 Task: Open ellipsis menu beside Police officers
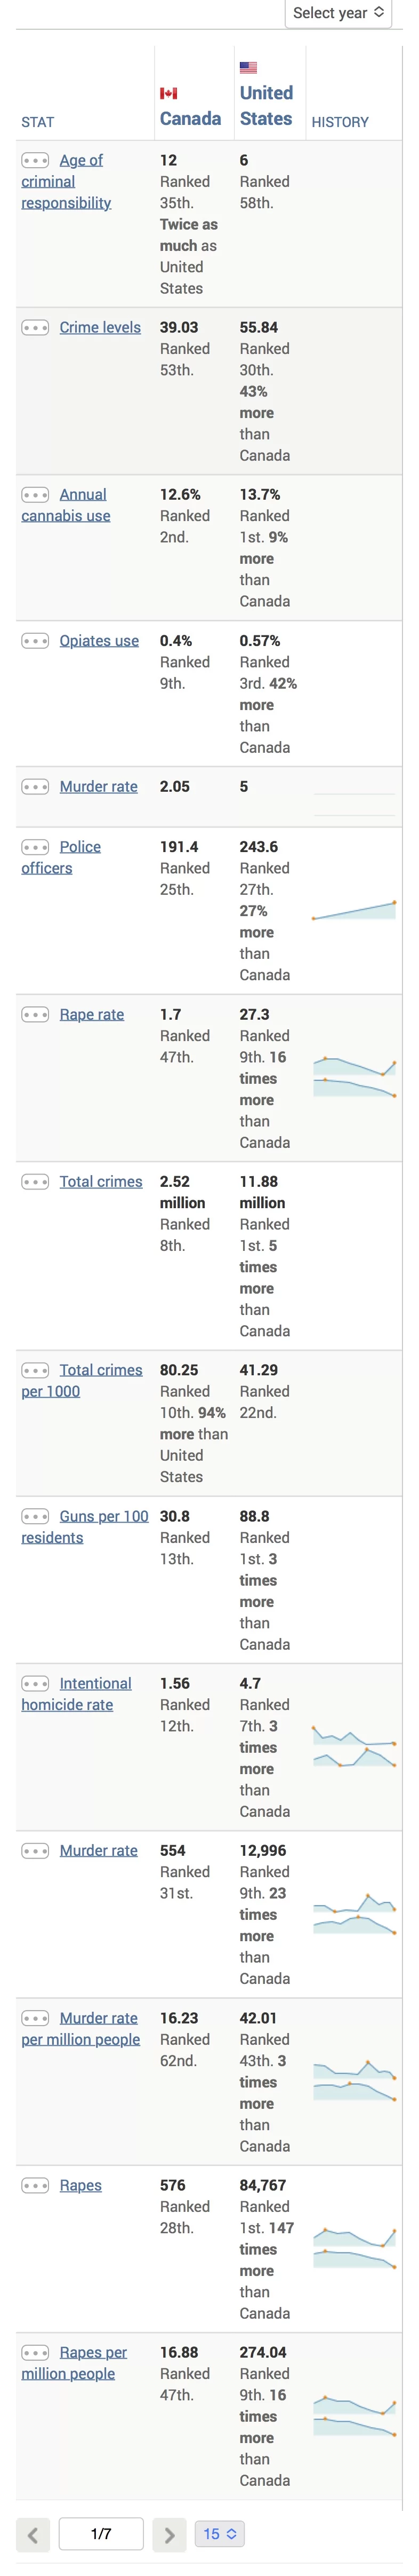pos(35,846)
